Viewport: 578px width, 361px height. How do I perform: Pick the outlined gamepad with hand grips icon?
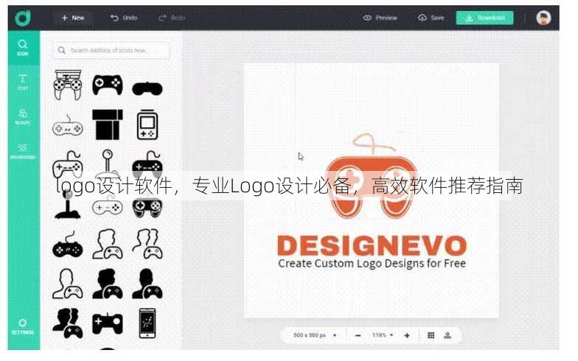(68, 85)
